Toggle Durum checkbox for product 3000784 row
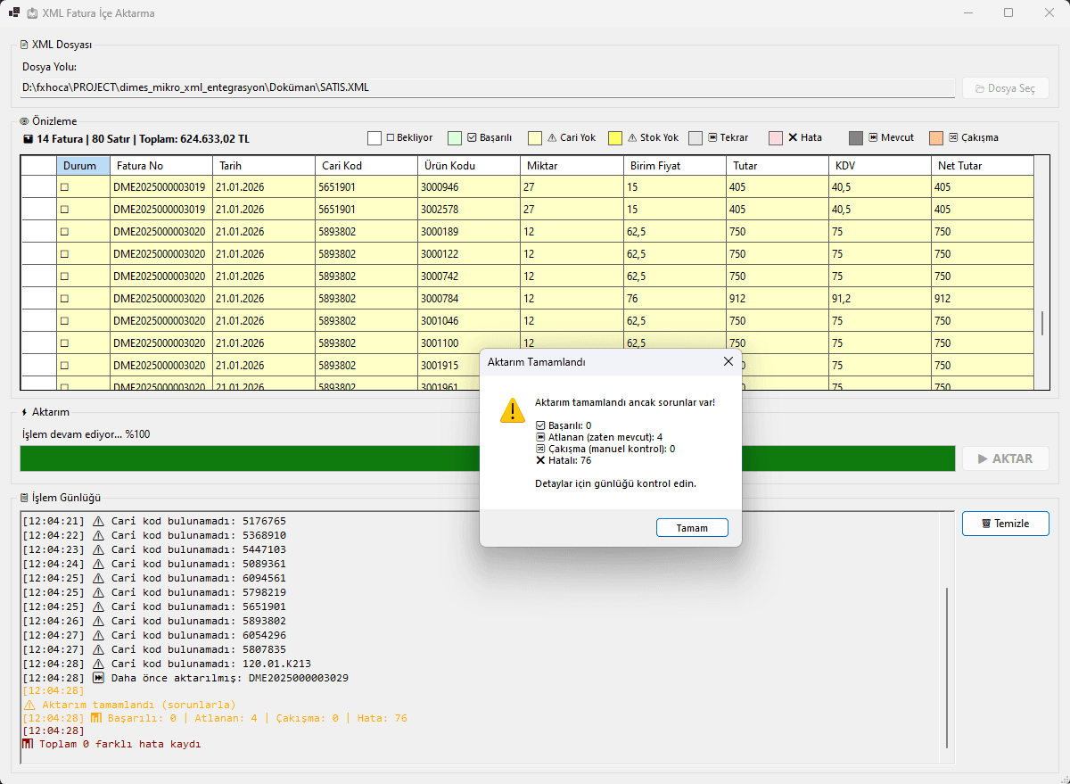Screen dimensions: 1070x784 (x=64, y=299)
